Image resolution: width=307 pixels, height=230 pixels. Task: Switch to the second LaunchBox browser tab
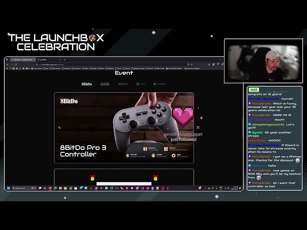tap(49, 59)
